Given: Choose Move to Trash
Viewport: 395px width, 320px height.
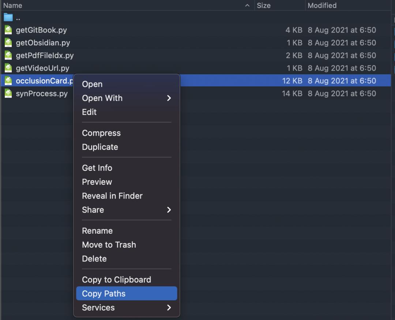Looking at the screenshot, I should point(109,245).
